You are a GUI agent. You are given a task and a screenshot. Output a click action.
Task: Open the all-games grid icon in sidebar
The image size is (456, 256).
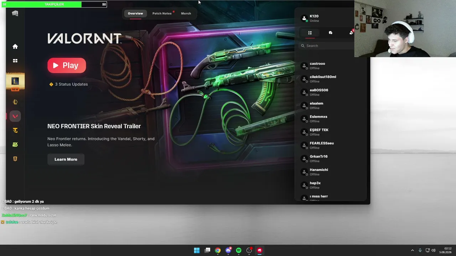pos(15,61)
